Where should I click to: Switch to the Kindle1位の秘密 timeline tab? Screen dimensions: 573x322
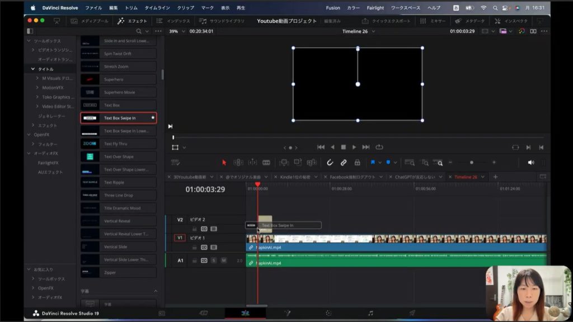296,177
